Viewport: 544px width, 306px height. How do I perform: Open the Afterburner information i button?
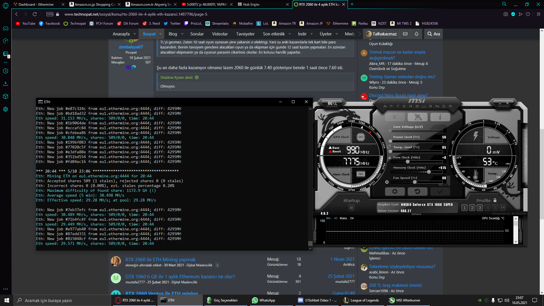pyautogui.click(x=440, y=117)
